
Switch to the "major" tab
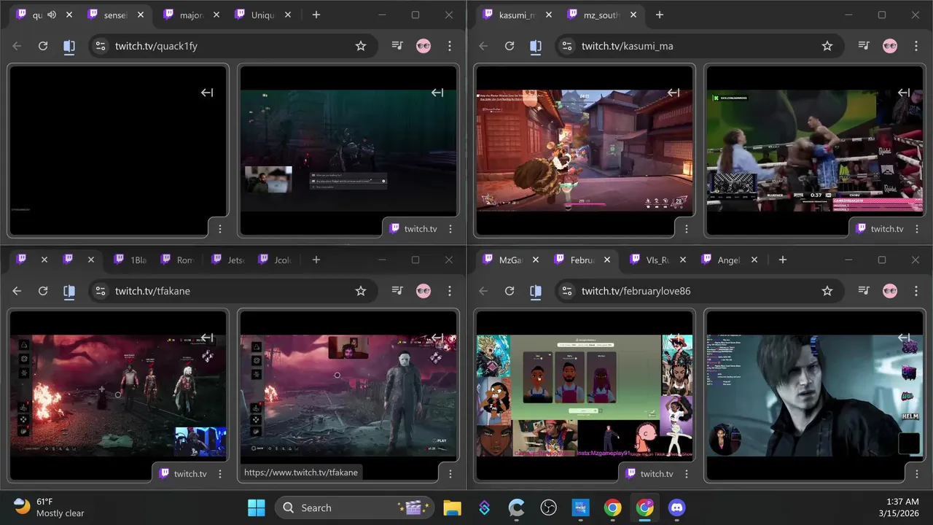(190, 15)
